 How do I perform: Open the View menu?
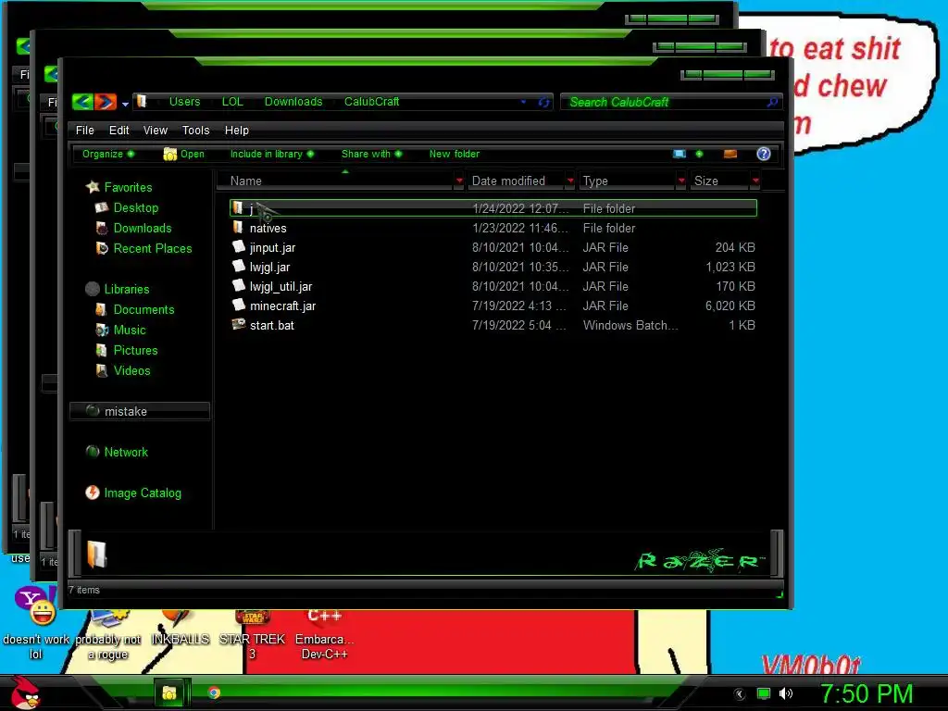pyautogui.click(x=156, y=130)
